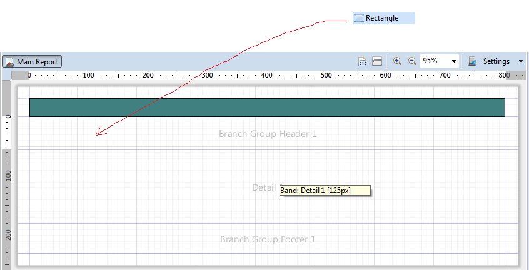Open the Settings menu

pyautogui.click(x=496, y=61)
